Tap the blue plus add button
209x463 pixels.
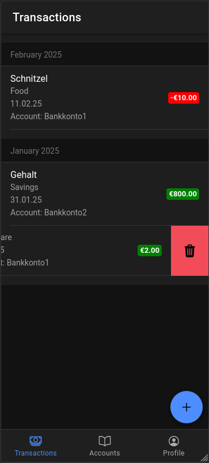click(187, 407)
